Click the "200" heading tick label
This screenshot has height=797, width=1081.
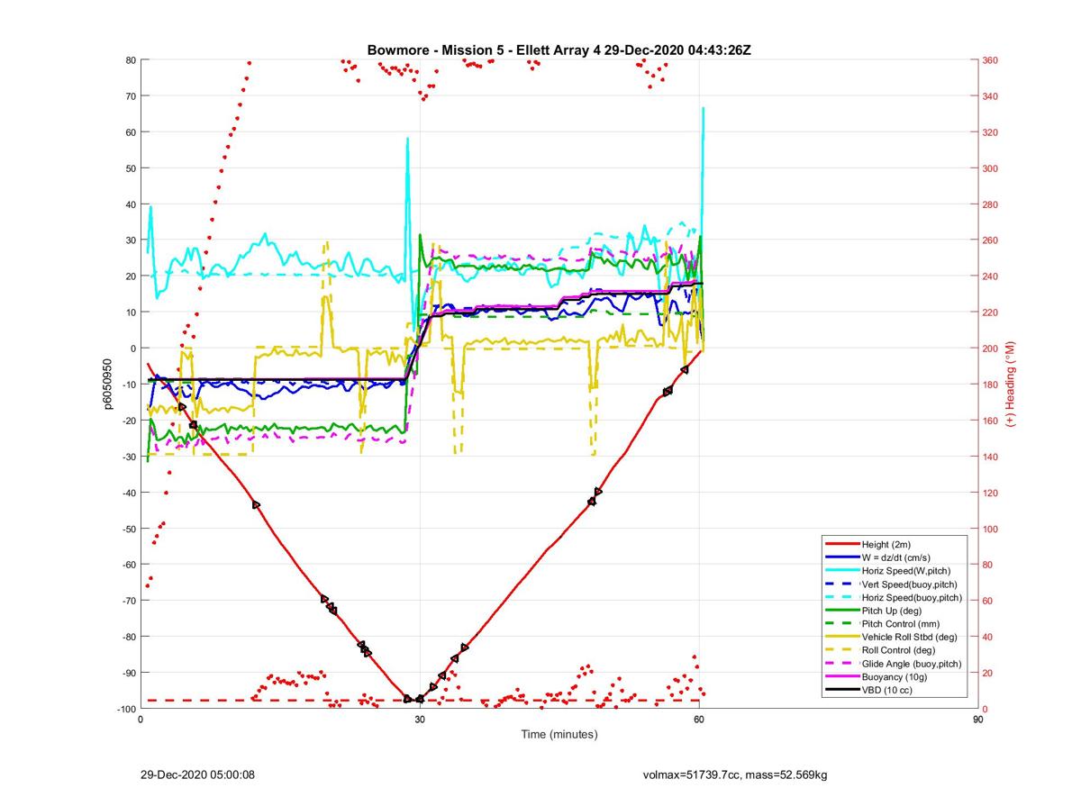(x=991, y=349)
